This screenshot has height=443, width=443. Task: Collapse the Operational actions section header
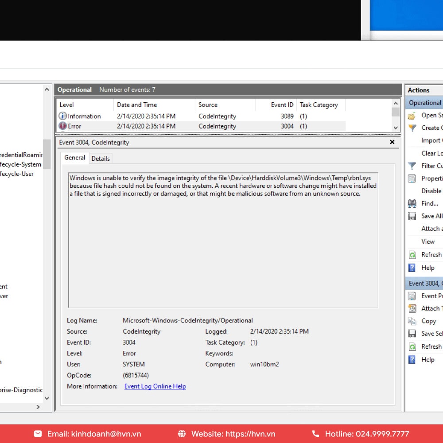(x=424, y=103)
